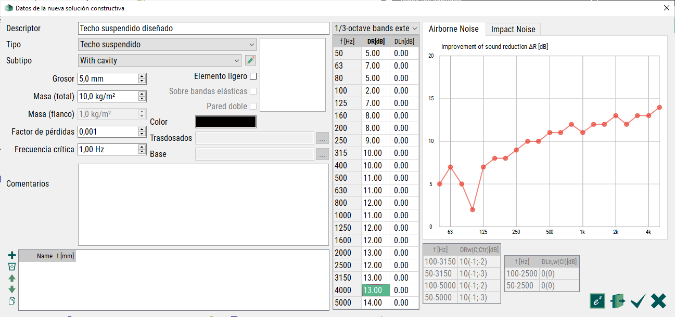Click the wall transmission icon with arrow
675x317 pixels.
[618, 301]
